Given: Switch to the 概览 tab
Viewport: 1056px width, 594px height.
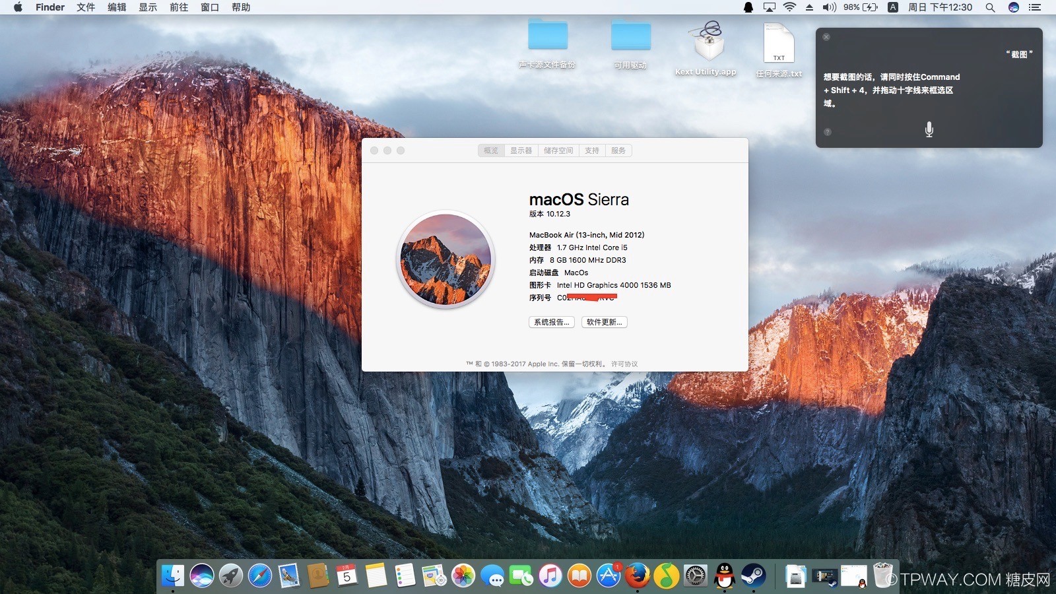Looking at the screenshot, I should pyautogui.click(x=491, y=150).
